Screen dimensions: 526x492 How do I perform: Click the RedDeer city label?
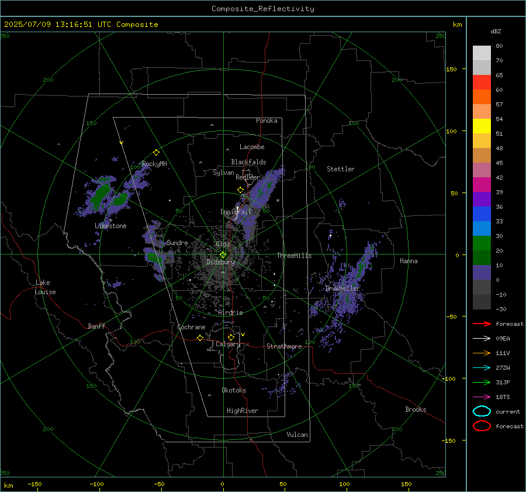point(248,177)
